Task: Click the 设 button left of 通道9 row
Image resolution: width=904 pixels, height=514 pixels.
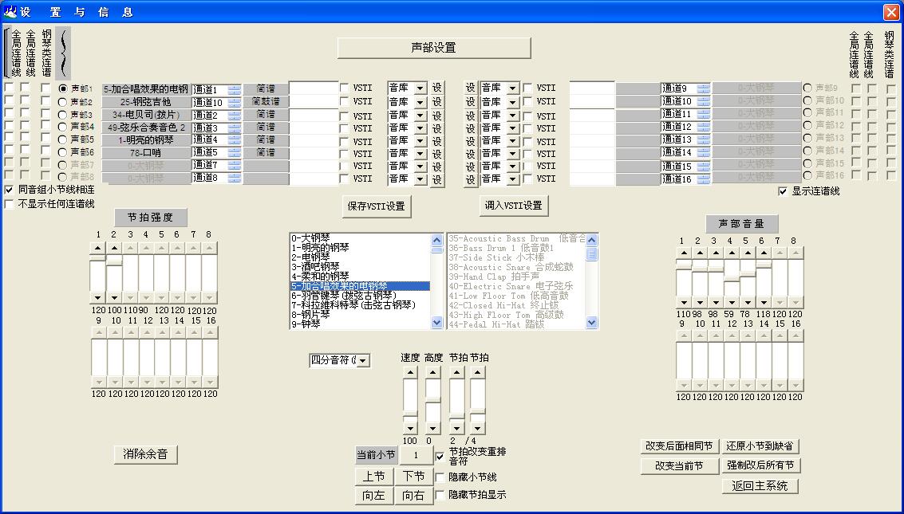Action: pos(470,88)
